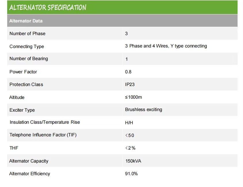Click the Insulation Class/Temperature Rise label
Viewport: 243px width, 187px height.
(45, 122)
